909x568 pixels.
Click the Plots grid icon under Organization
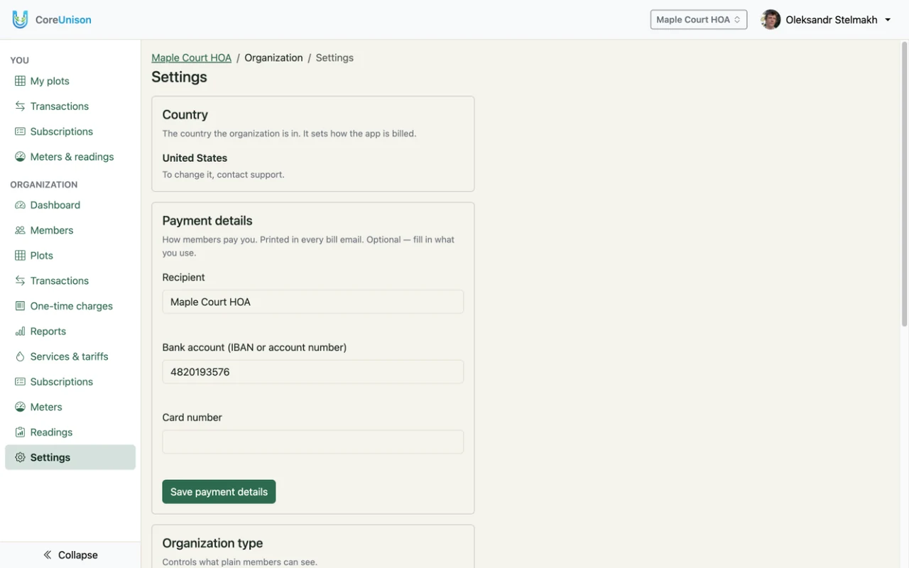coord(20,256)
